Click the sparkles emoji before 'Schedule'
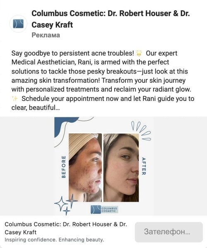 tap(15, 99)
